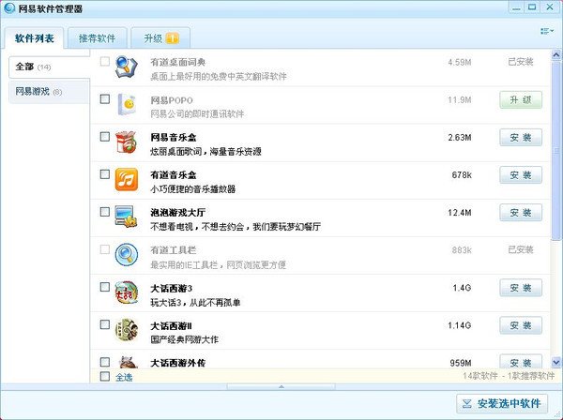
Task: Click 安装 button for 有道音乐盒
Action: pos(521,175)
